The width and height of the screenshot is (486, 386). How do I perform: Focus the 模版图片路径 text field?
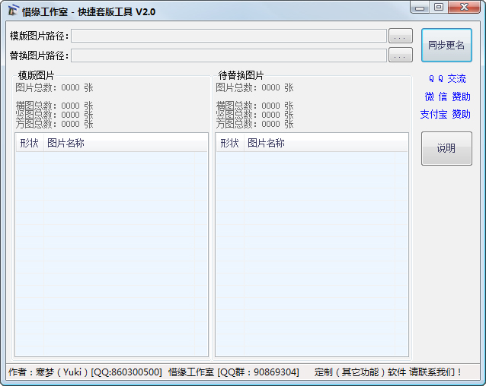(229, 36)
